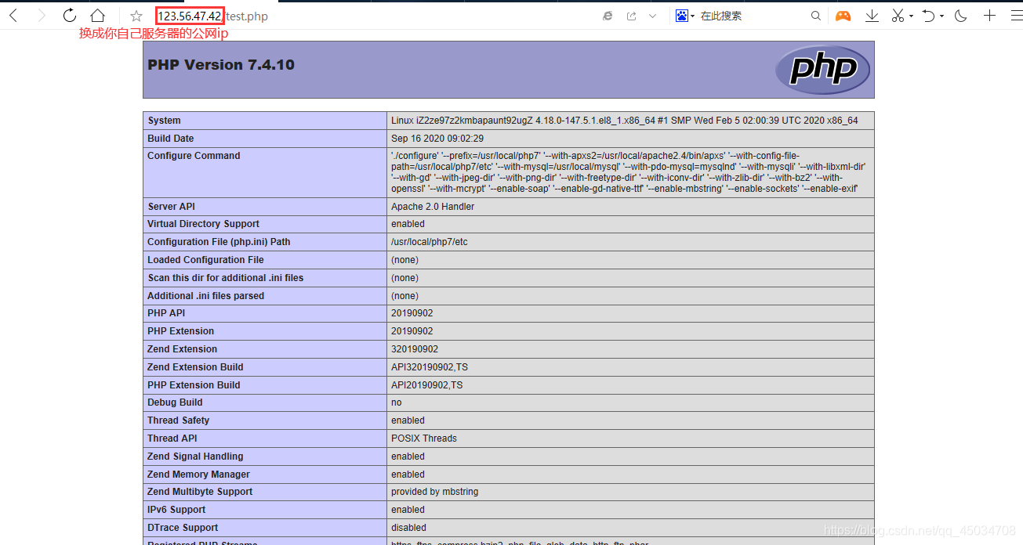This screenshot has height=545, width=1023.
Task: Open the browser home page icon
Action: coord(97,16)
